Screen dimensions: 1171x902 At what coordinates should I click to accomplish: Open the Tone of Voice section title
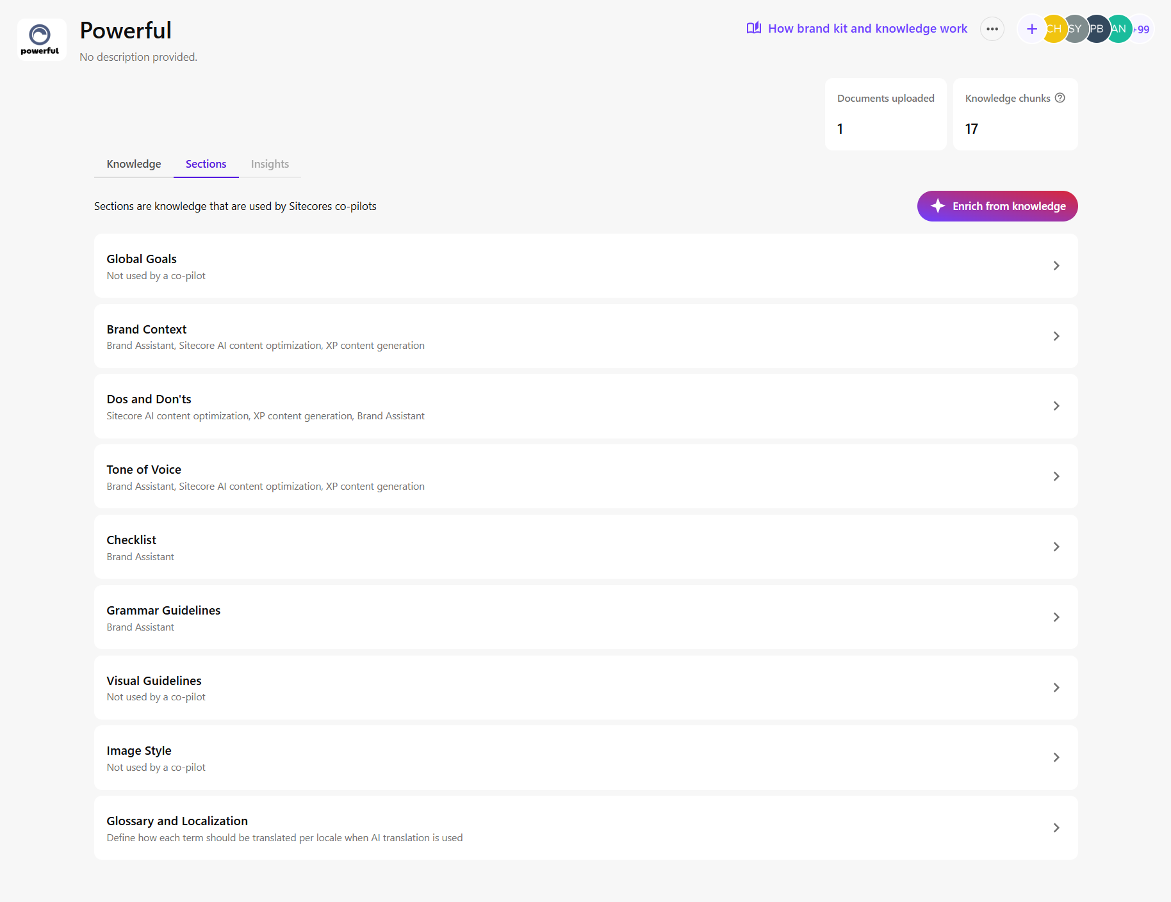pyautogui.click(x=144, y=469)
